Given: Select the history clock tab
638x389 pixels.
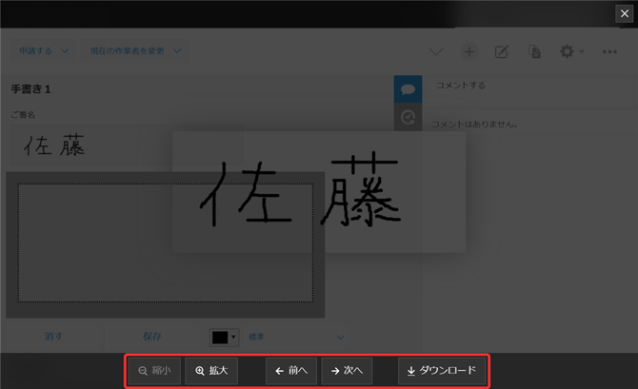Looking at the screenshot, I should 408,117.
